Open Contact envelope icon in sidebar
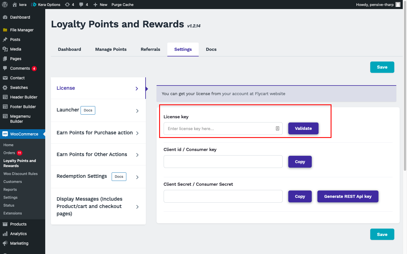The width and height of the screenshot is (407, 254). 5,78
